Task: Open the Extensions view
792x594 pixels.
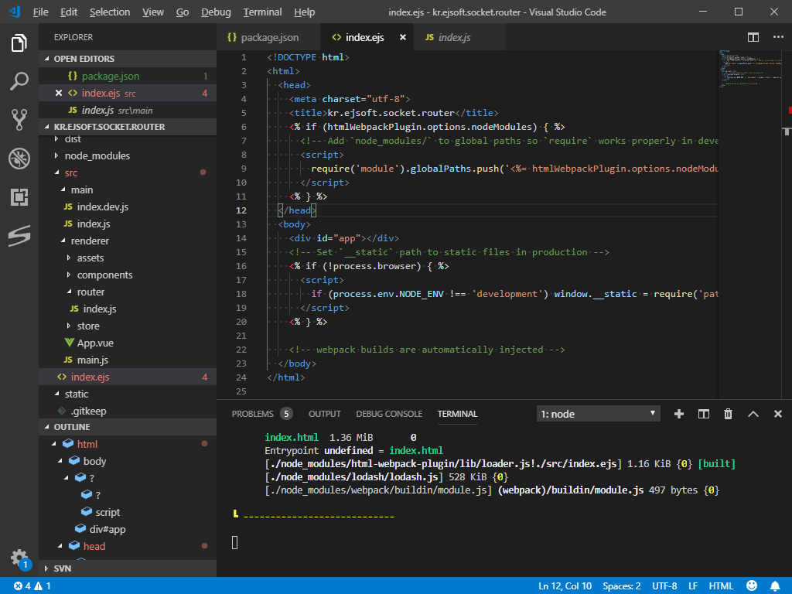Action: pos(19,197)
